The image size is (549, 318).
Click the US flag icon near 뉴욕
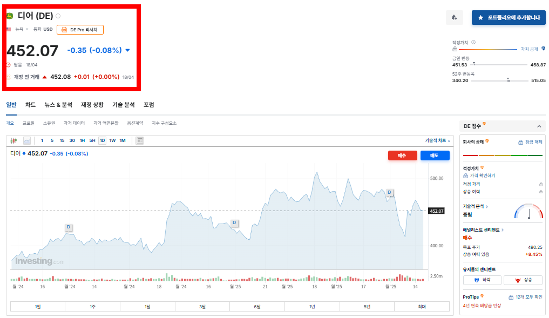[9, 29]
